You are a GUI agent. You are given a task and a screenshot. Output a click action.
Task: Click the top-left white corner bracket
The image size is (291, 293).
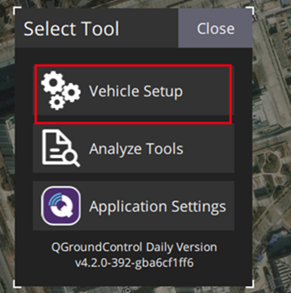[17, 10]
